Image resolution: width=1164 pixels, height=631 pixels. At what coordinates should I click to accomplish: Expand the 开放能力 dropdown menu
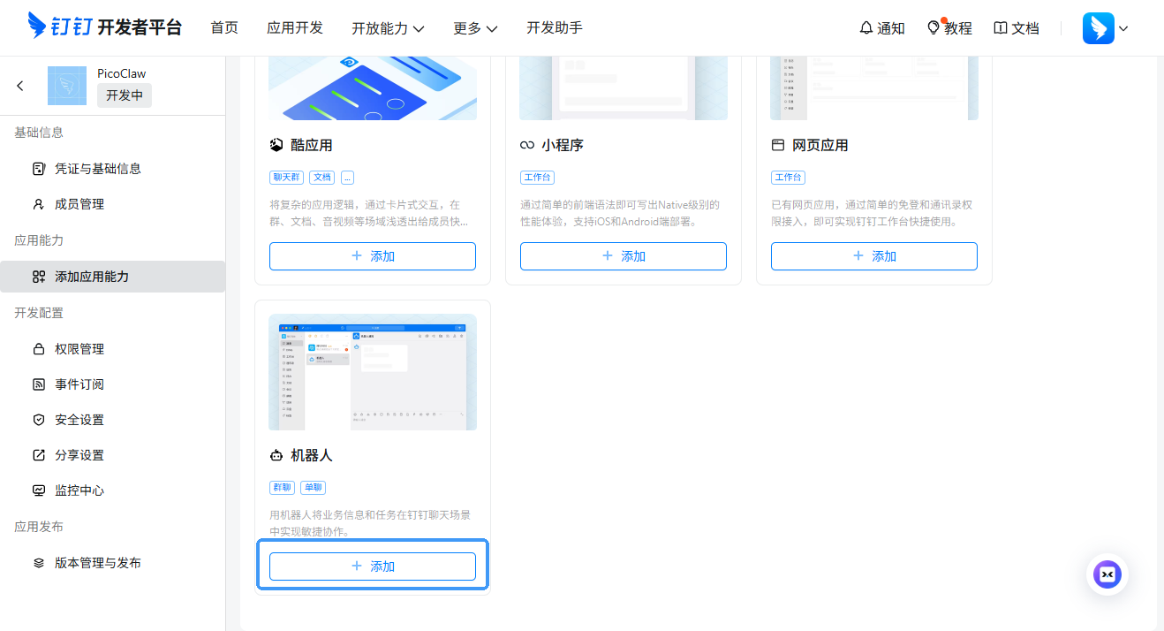[x=388, y=28]
